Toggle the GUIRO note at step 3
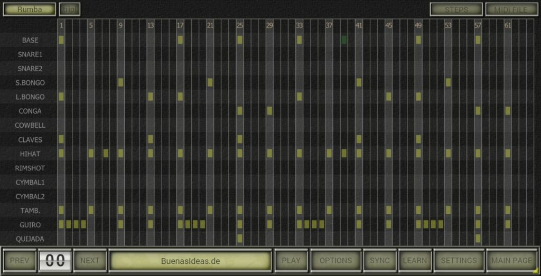541x276 pixels. point(76,224)
